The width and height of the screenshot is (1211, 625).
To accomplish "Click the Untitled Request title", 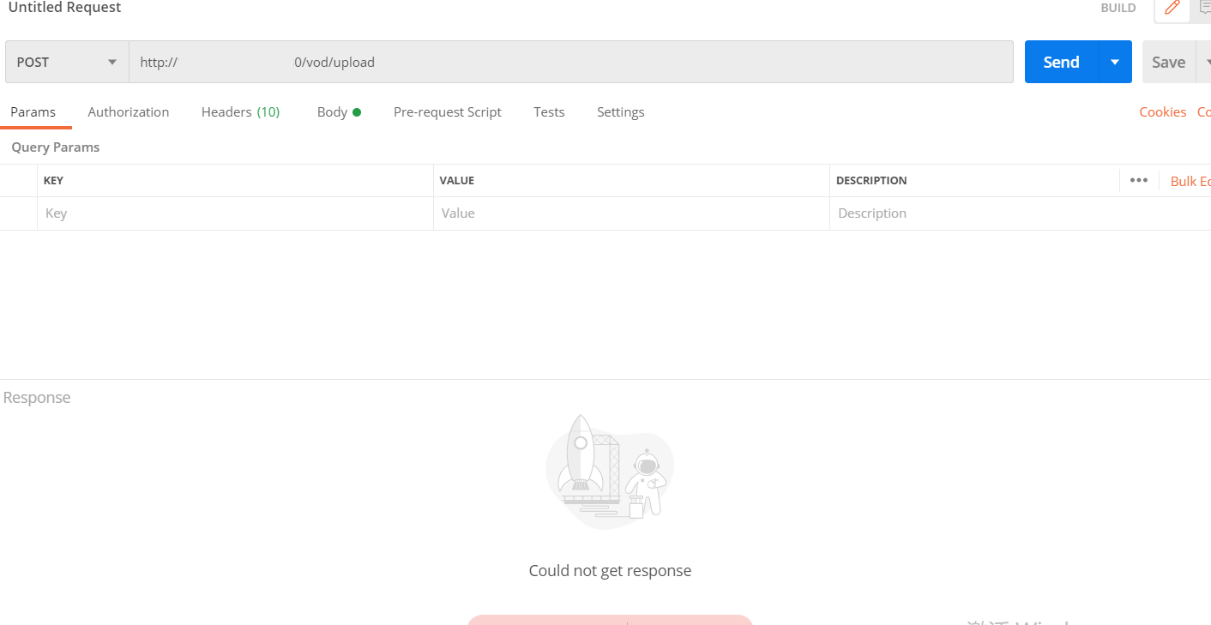I will pos(64,8).
